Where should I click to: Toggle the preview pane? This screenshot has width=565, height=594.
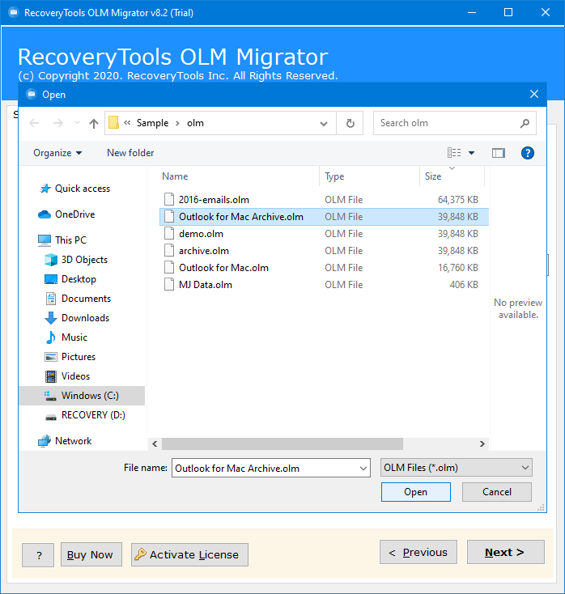[x=499, y=153]
